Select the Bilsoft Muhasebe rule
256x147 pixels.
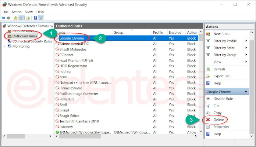point(127,49)
